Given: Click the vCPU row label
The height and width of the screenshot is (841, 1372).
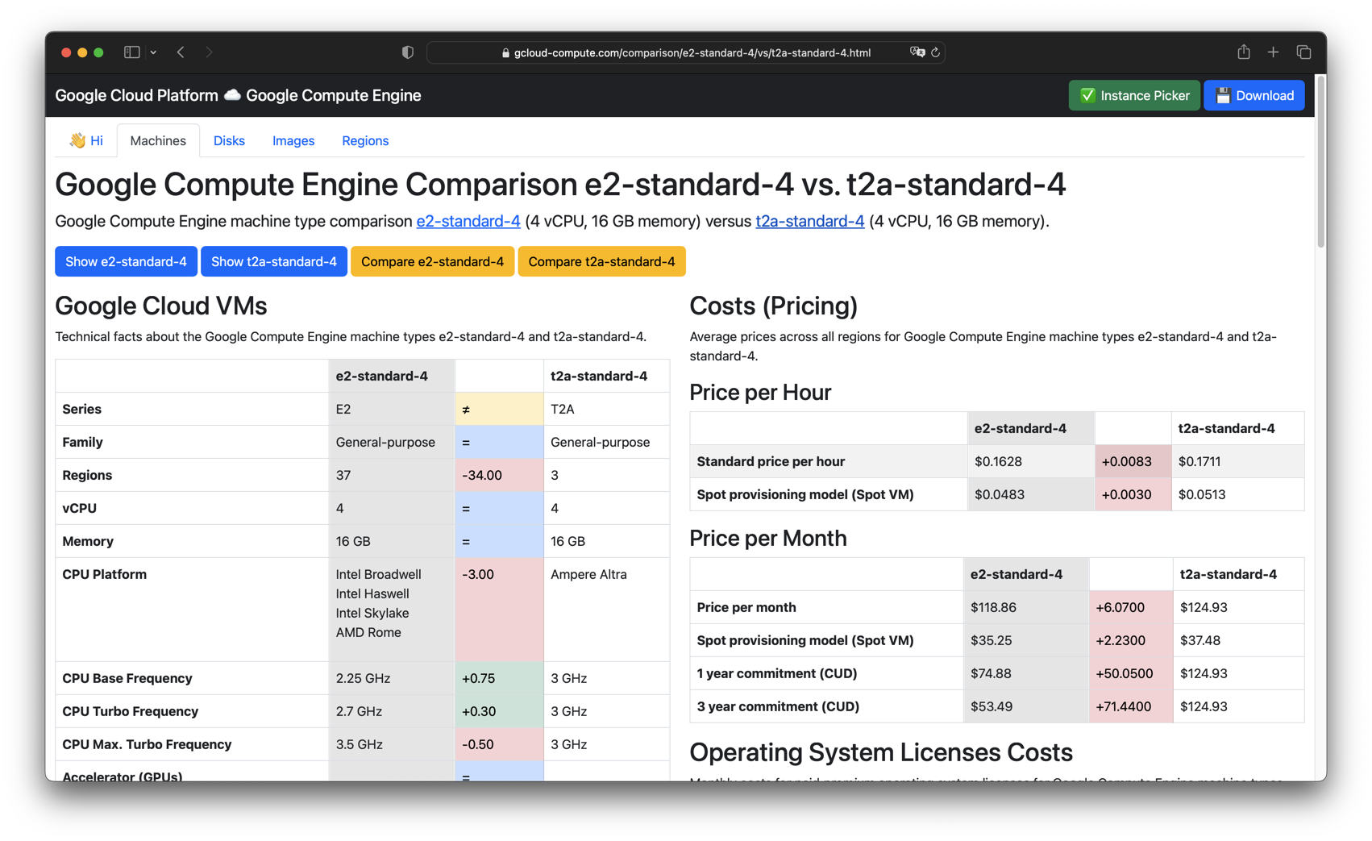Looking at the screenshot, I should click(79, 508).
